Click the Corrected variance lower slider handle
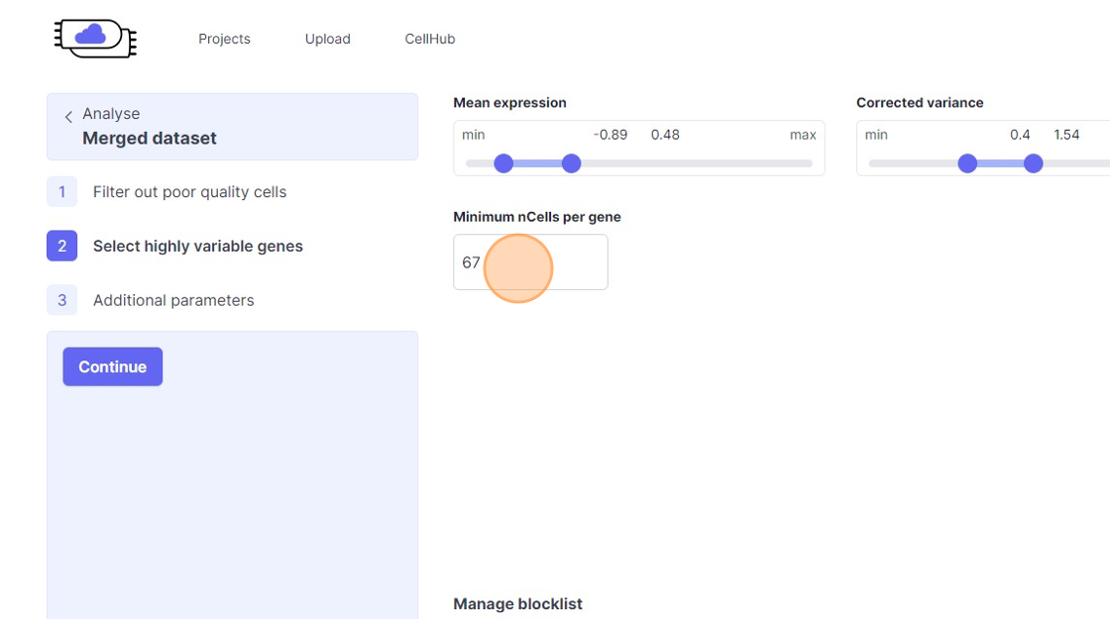This screenshot has width=1110, height=619. coord(967,163)
